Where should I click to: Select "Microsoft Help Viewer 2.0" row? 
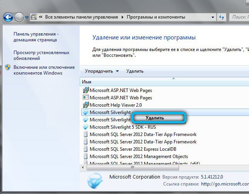[x=165, y=105]
